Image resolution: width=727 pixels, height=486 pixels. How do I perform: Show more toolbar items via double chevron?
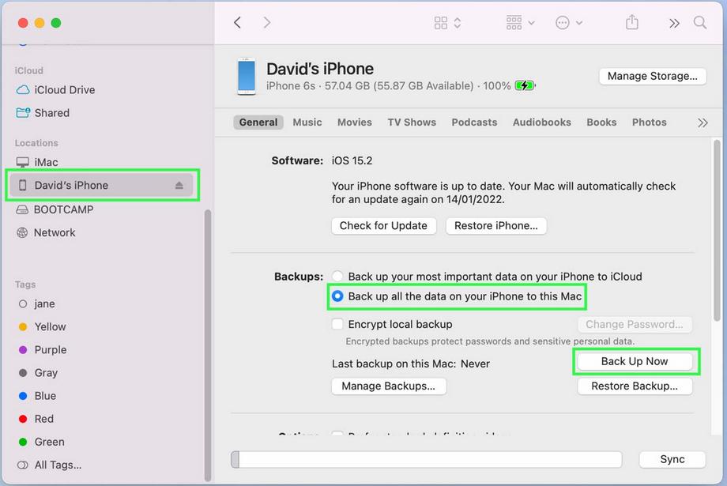(x=674, y=23)
